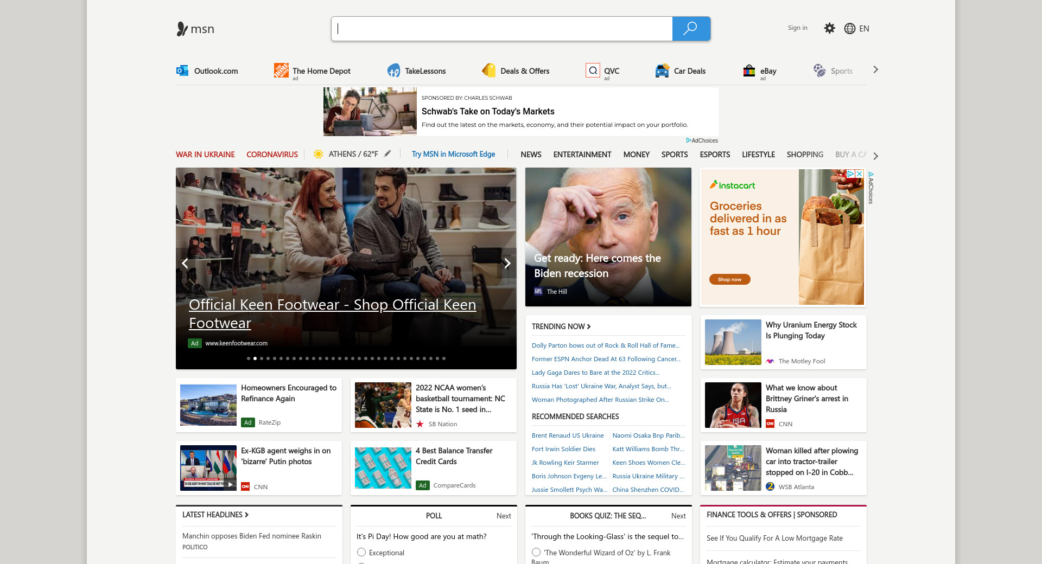
Task: Click the TakeLessons shortcut icon
Action: click(x=393, y=70)
